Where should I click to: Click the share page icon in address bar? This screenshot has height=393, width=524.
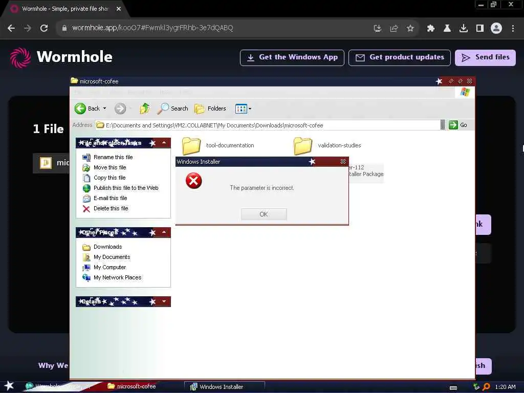(394, 29)
